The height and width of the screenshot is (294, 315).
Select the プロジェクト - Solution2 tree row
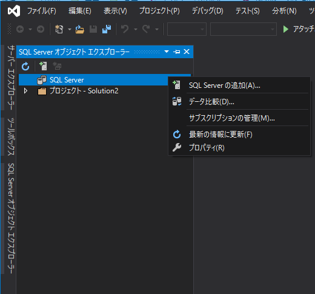tap(105, 91)
